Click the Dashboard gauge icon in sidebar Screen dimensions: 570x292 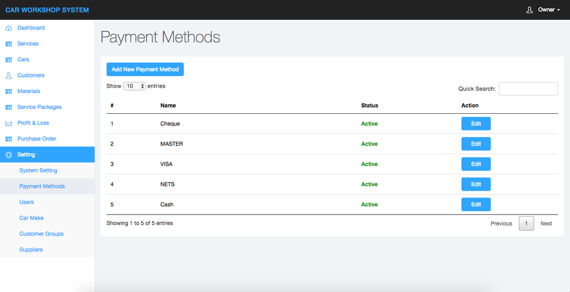tap(8, 28)
